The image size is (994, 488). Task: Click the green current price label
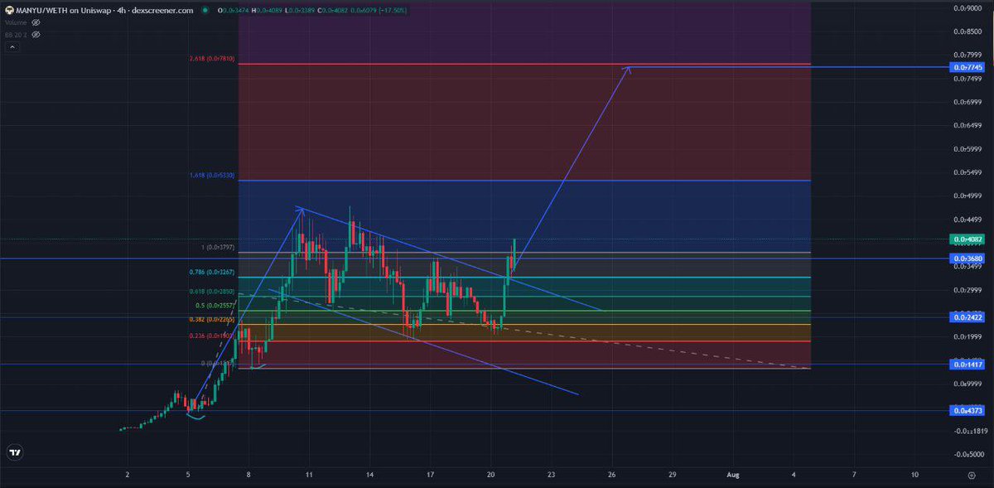click(x=966, y=239)
